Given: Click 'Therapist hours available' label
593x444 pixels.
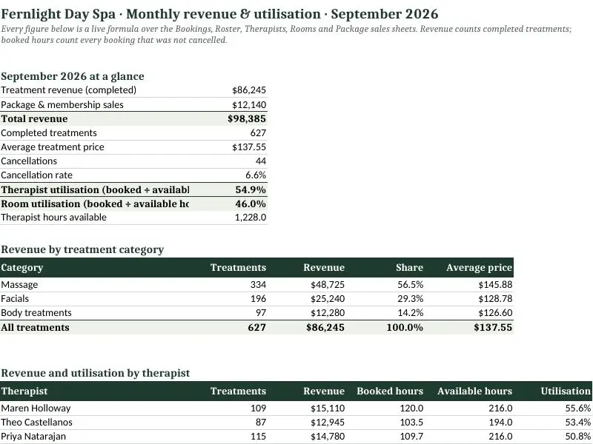Looking at the screenshot, I should click(53, 217).
